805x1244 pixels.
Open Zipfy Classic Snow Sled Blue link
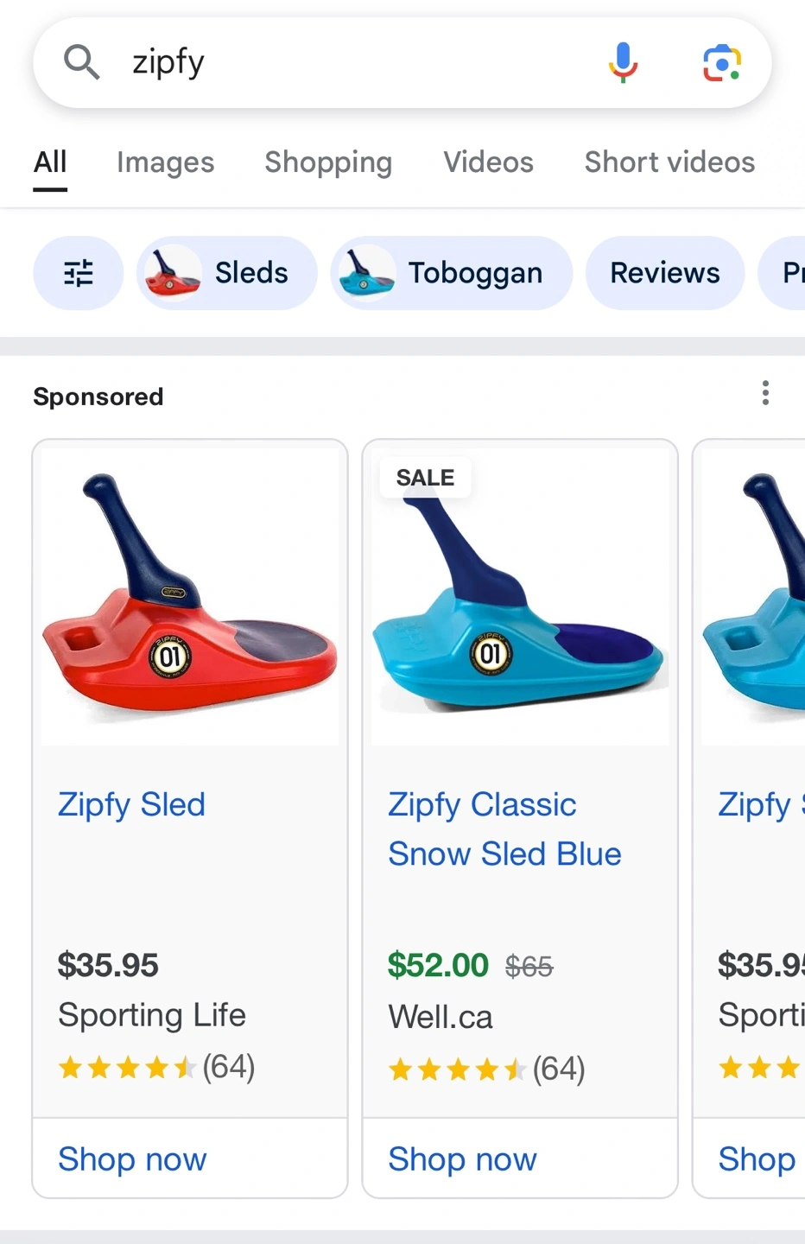click(x=504, y=829)
